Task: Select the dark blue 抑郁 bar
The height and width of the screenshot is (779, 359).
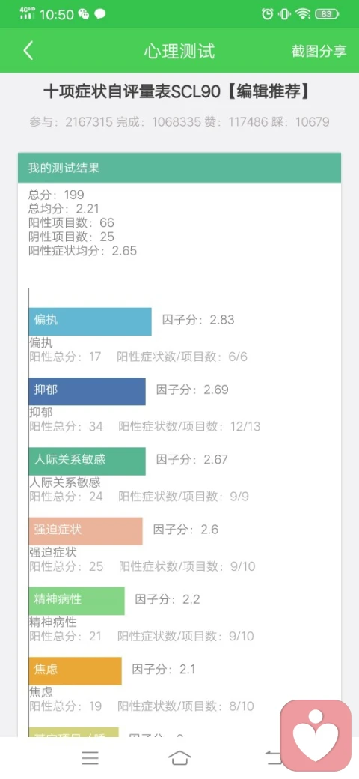Action: pos(87,392)
